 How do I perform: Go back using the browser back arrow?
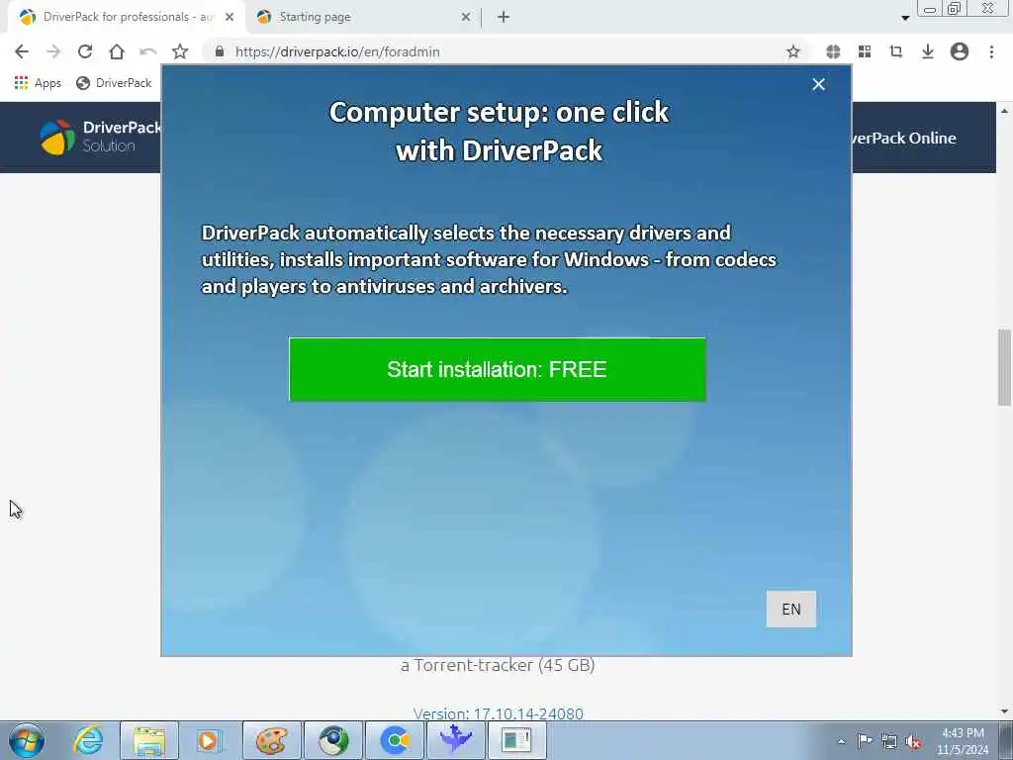point(22,51)
